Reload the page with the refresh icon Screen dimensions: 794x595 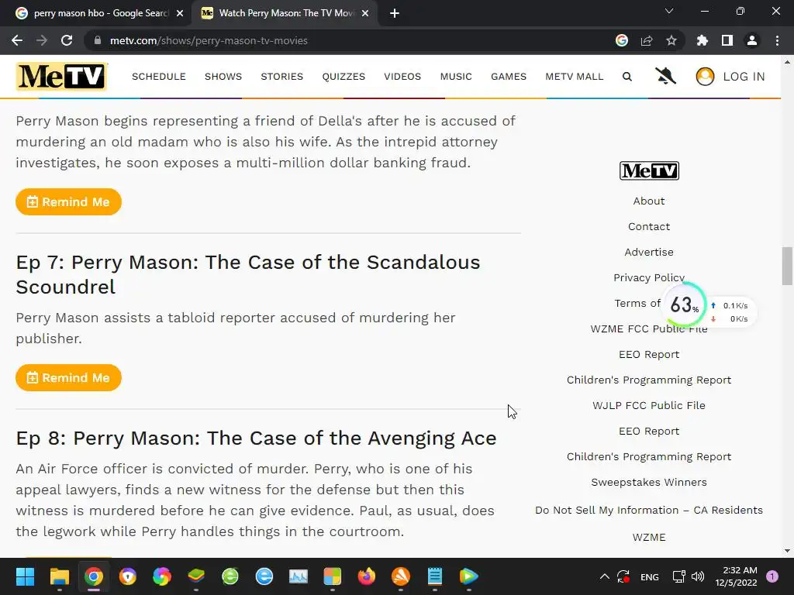click(67, 40)
